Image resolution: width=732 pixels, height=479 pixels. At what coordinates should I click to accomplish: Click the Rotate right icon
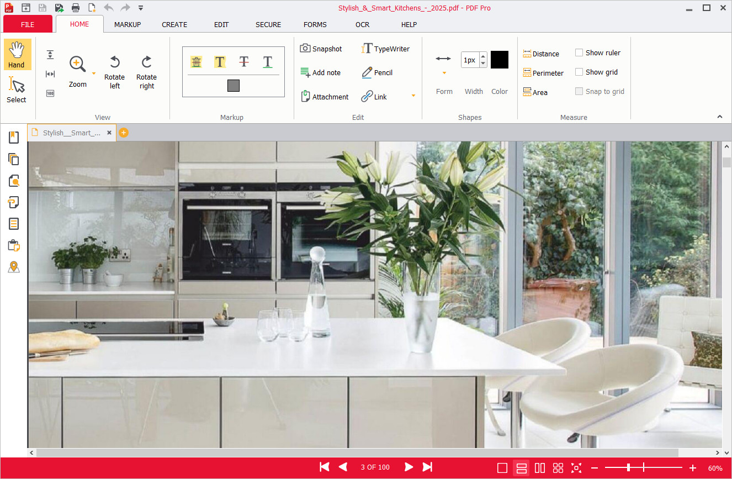[146, 62]
